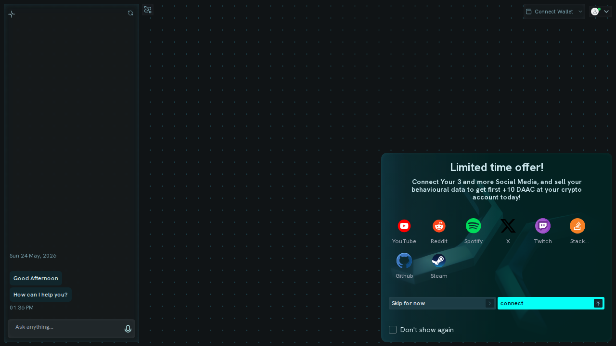Click the cyan connect button
Screen dimensions: 616x346
[x=551, y=303]
